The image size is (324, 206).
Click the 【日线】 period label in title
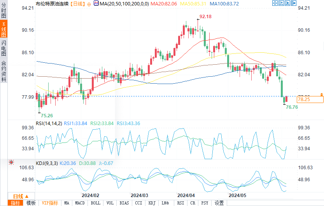click(x=77, y=4)
